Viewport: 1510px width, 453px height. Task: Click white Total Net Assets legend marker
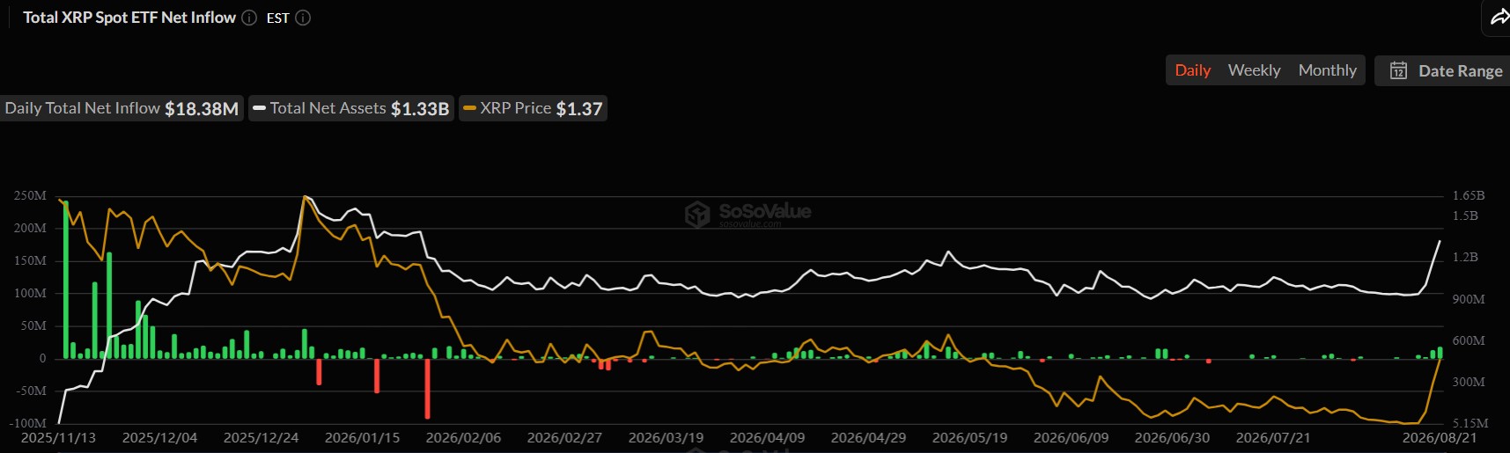pos(259,108)
